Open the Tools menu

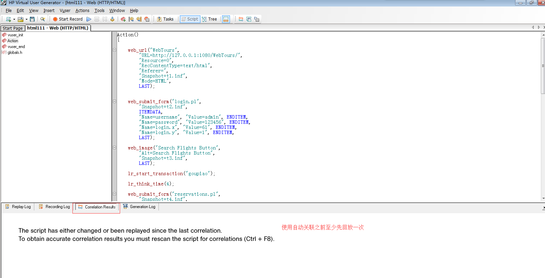pos(100,11)
